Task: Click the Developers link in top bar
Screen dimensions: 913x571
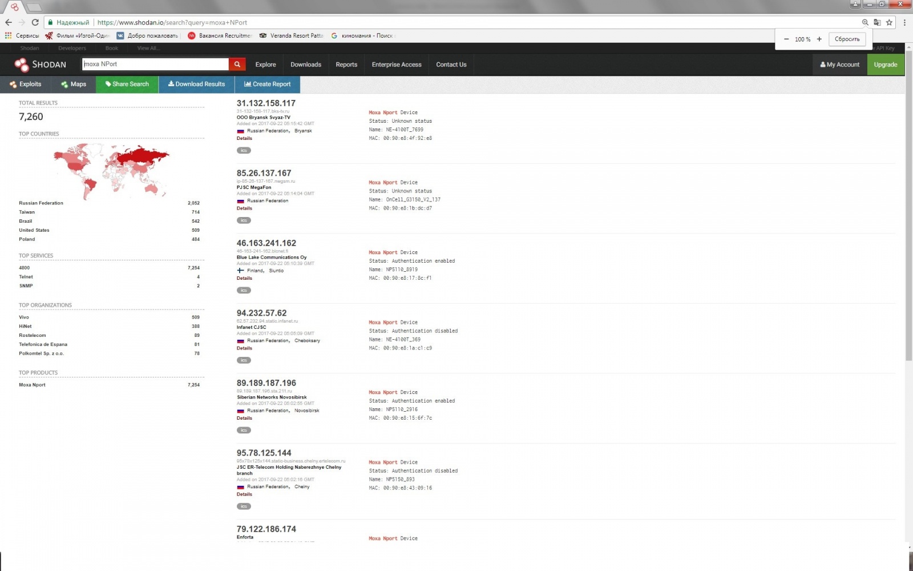Action: 72,48
